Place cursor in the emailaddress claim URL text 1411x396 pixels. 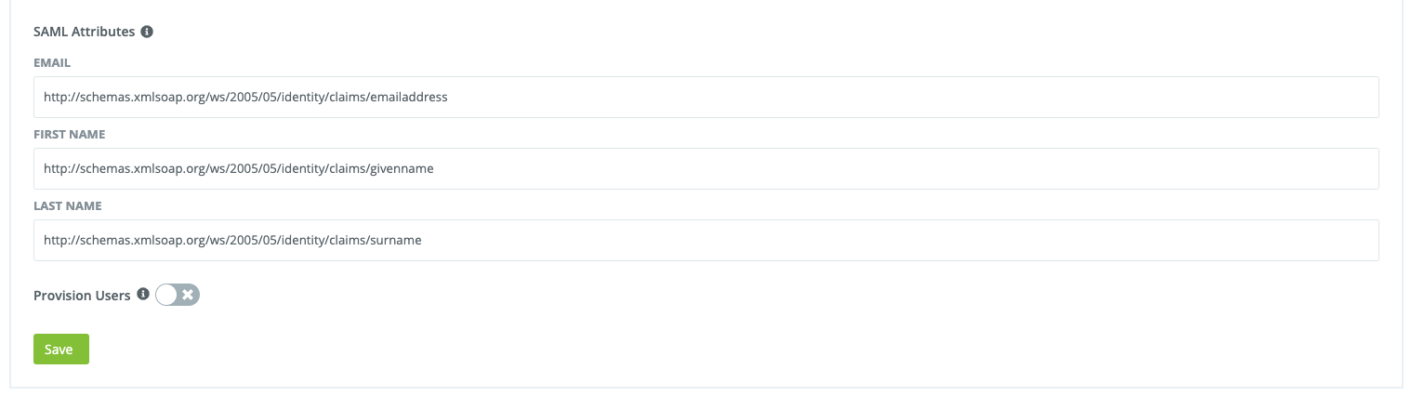(x=245, y=97)
